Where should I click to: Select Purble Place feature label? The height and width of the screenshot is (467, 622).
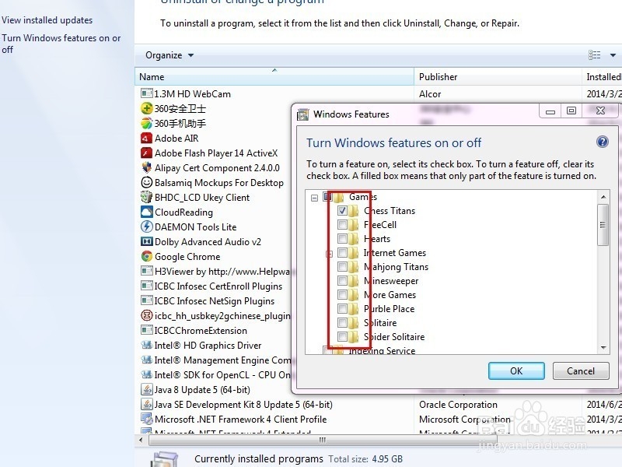(389, 308)
